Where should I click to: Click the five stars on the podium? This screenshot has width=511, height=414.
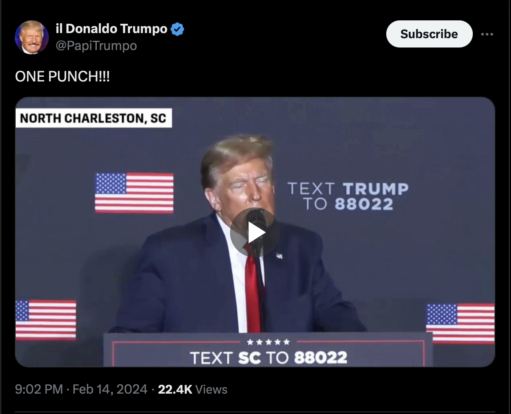(268, 342)
